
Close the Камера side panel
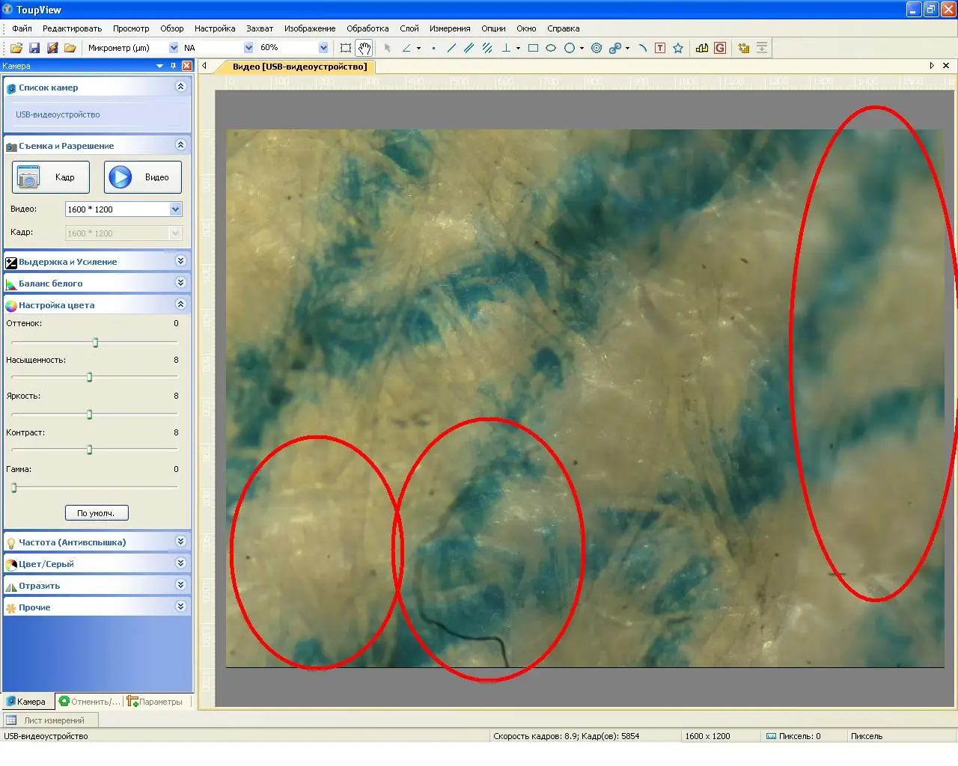click(x=187, y=66)
